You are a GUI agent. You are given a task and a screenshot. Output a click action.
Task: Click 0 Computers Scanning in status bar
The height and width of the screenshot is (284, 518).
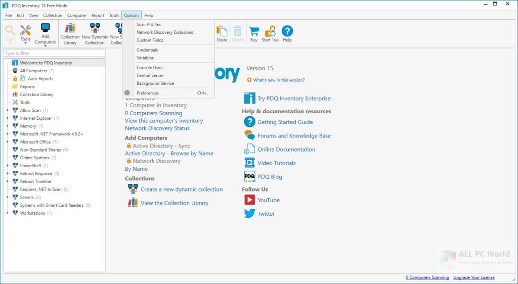tap(427, 277)
